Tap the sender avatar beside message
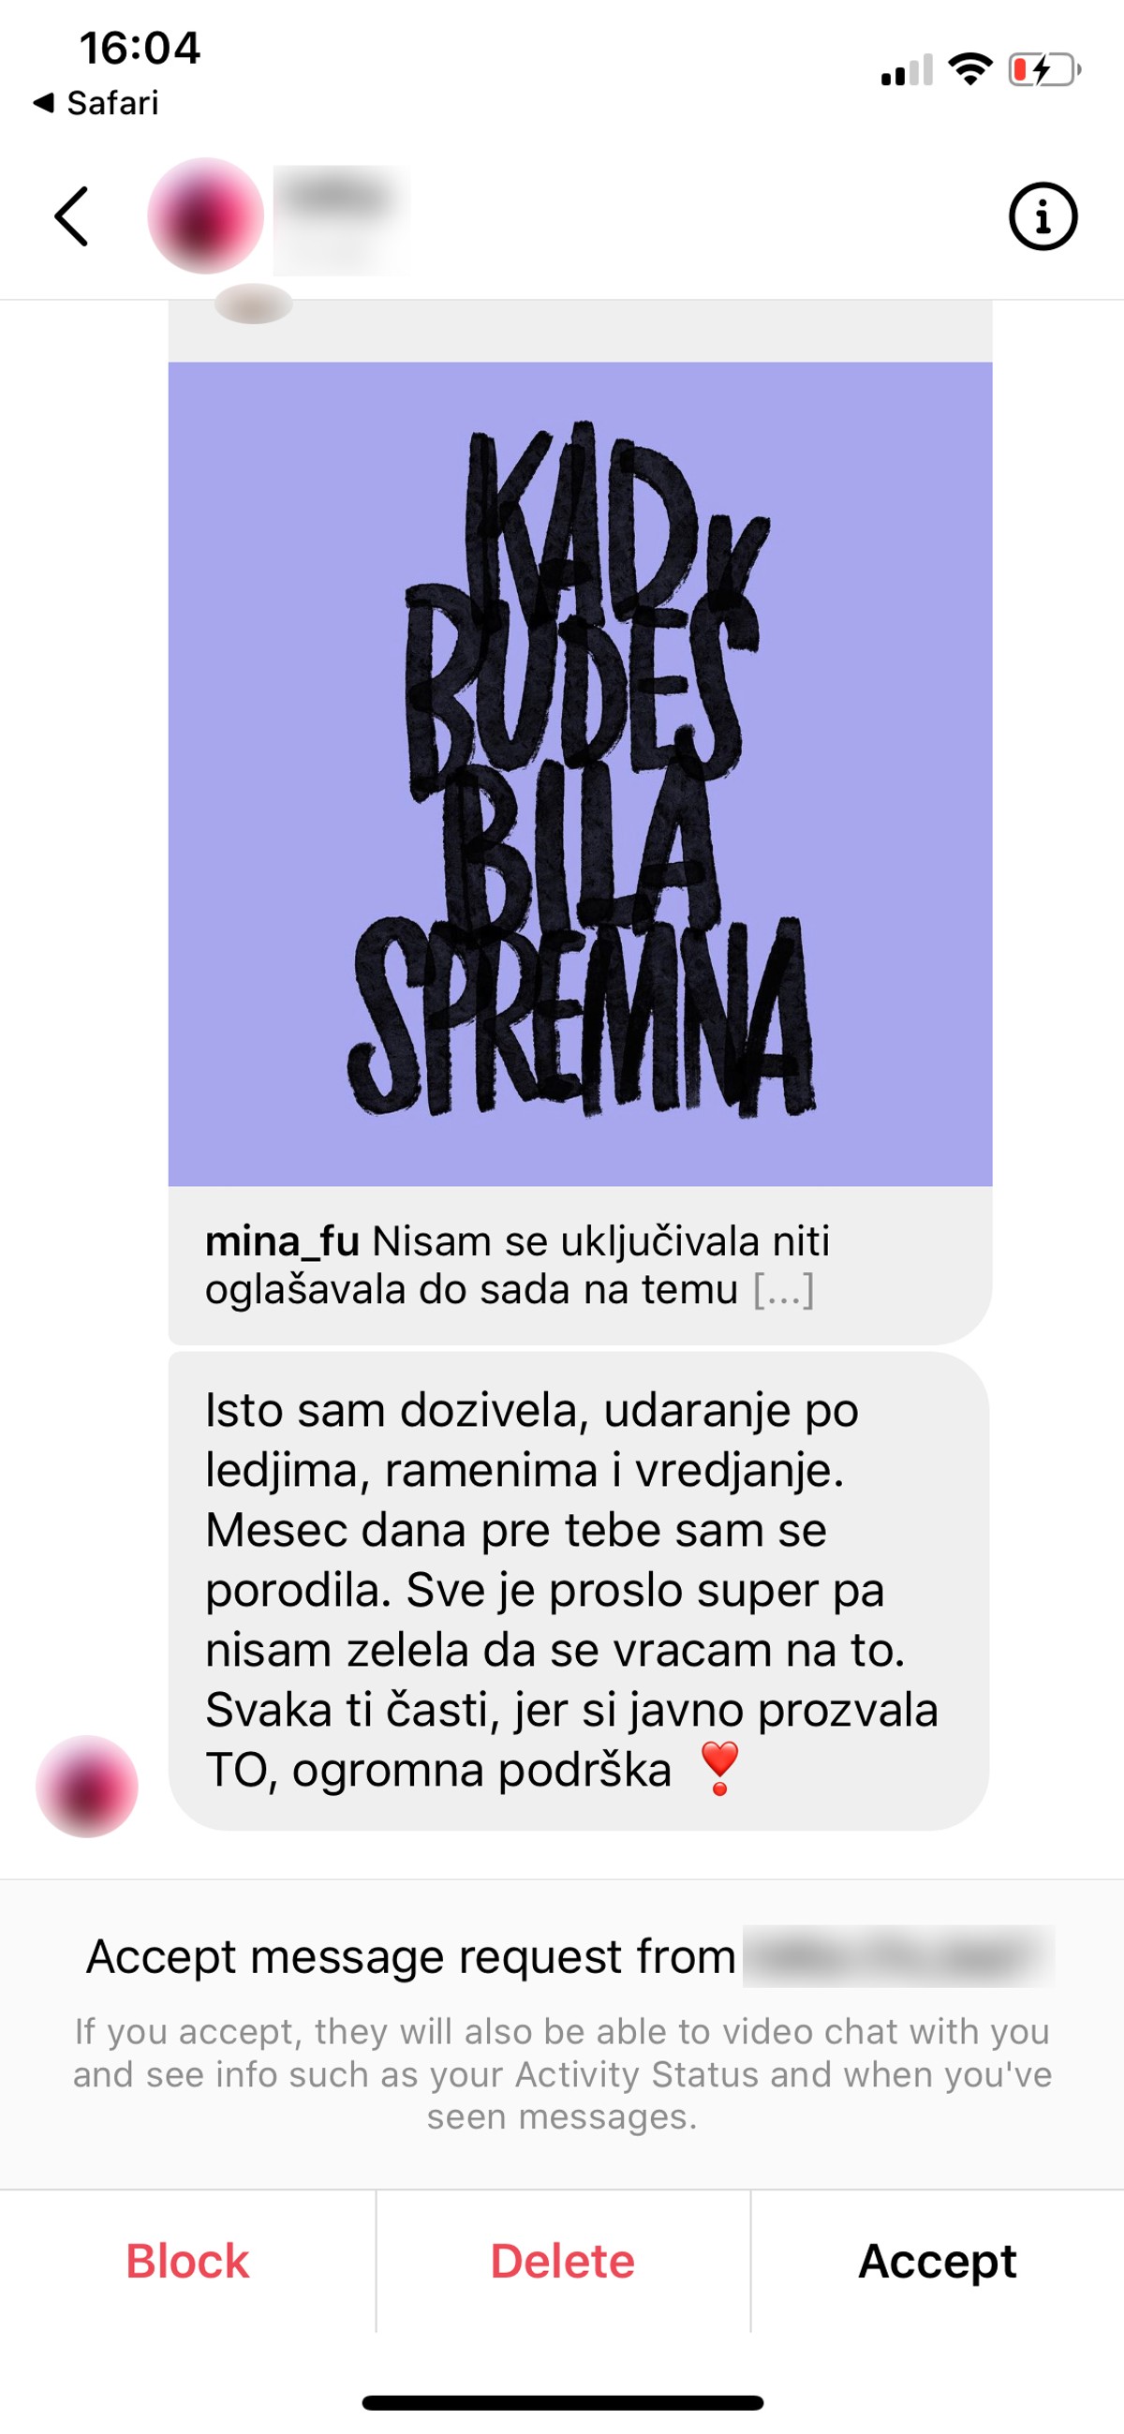 pyautogui.click(x=87, y=1786)
